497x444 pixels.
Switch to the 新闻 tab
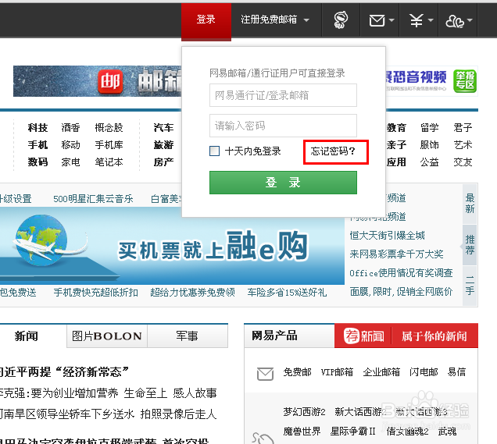pyautogui.click(x=27, y=336)
